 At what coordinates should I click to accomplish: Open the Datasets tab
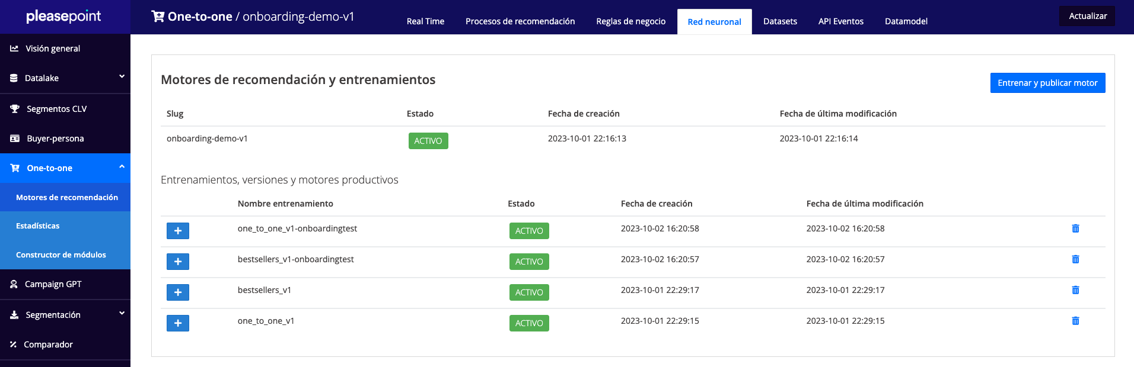pos(780,21)
